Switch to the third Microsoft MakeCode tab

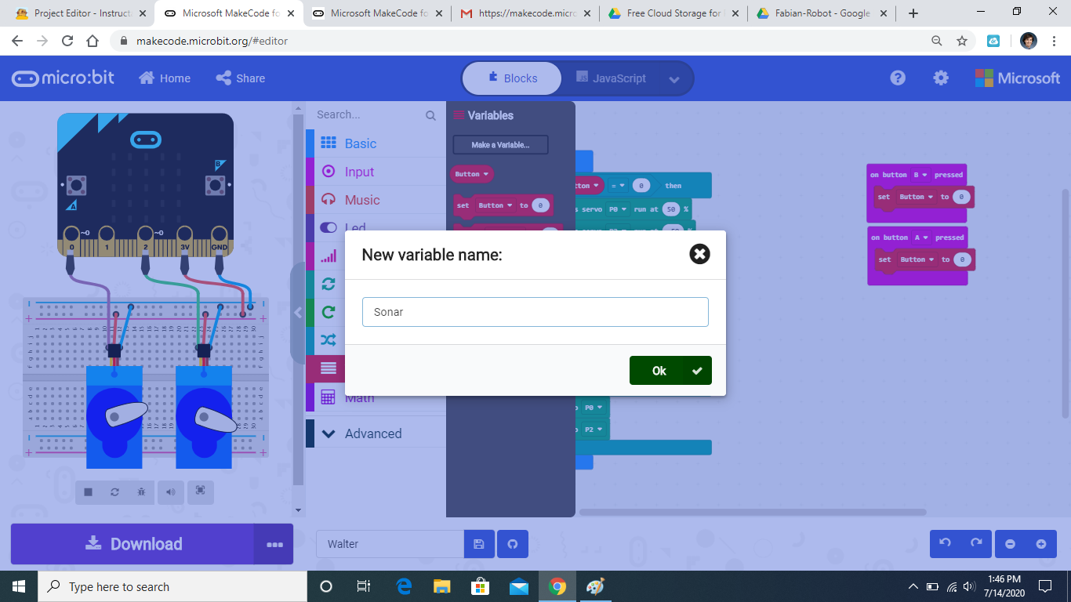tap(377, 13)
